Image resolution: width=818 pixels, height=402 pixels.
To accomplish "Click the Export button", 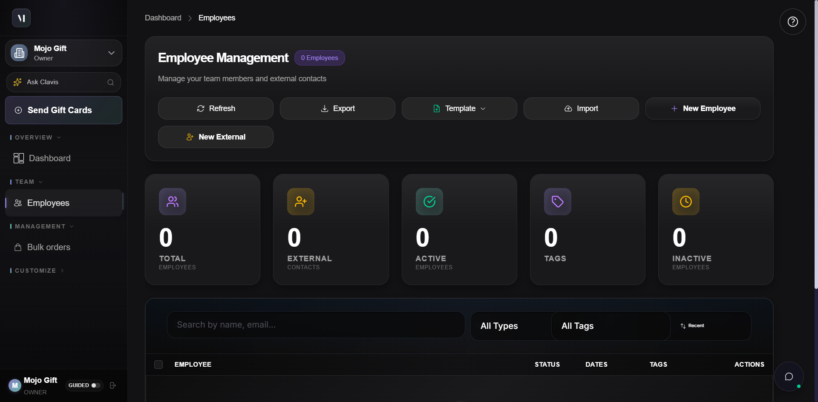I will tap(337, 108).
